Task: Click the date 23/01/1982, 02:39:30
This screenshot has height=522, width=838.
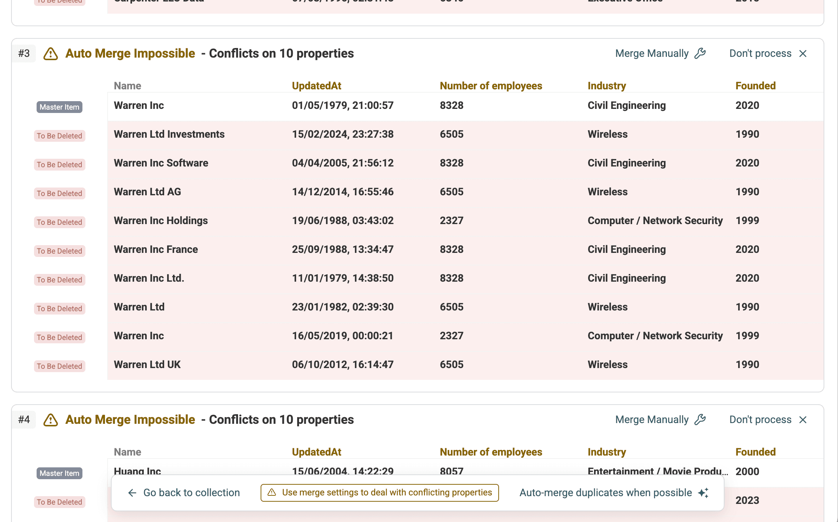Action: [x=343, y=307]
